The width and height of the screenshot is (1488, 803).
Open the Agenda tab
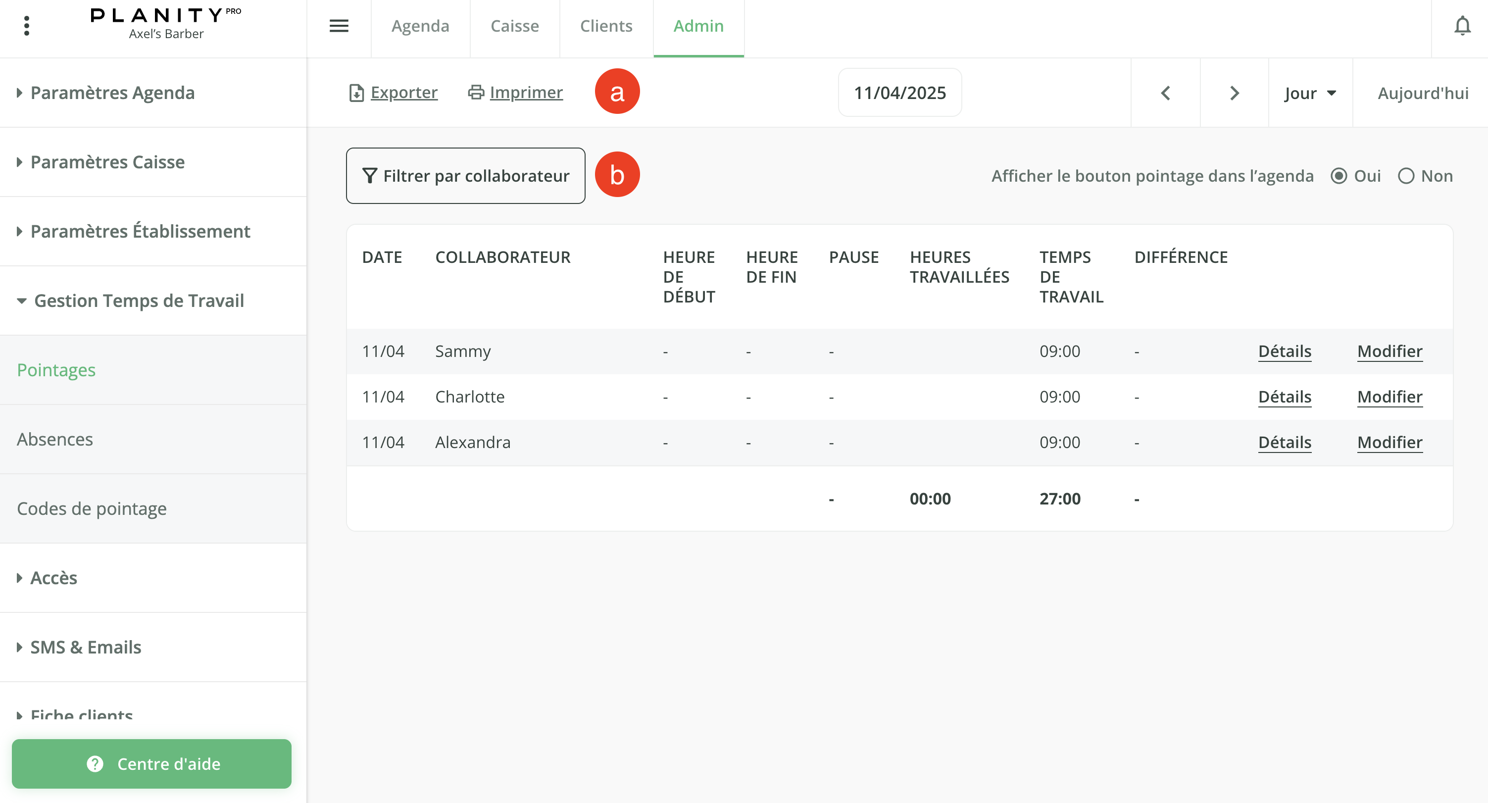420,26
